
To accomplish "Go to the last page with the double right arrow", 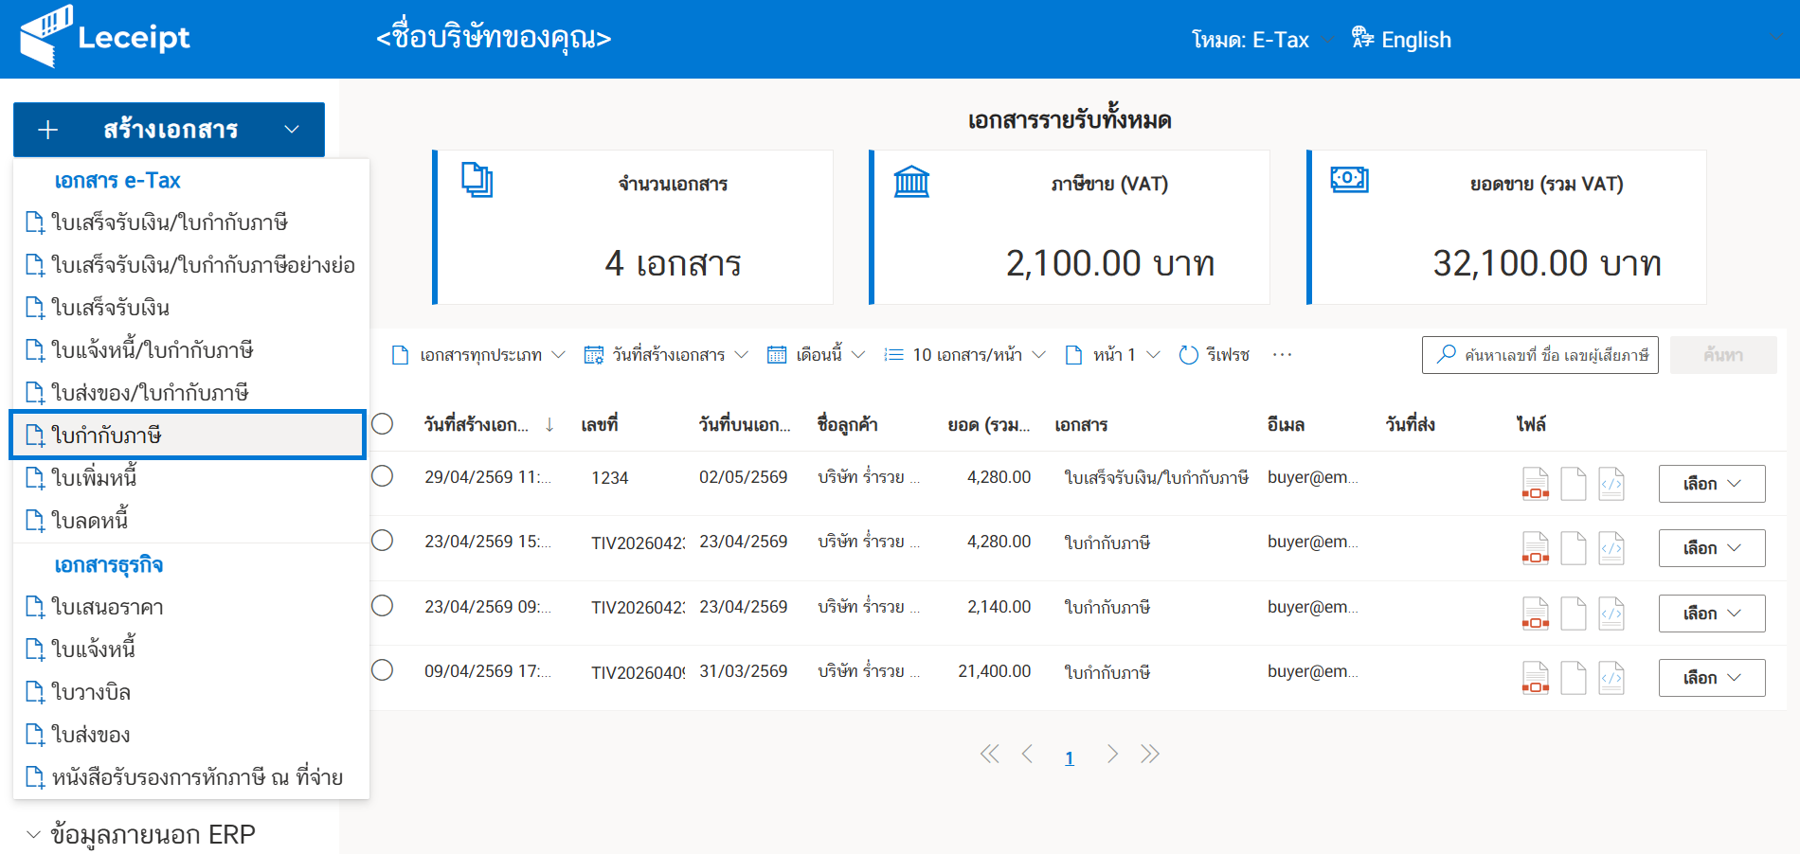I will click(1150, 755).
